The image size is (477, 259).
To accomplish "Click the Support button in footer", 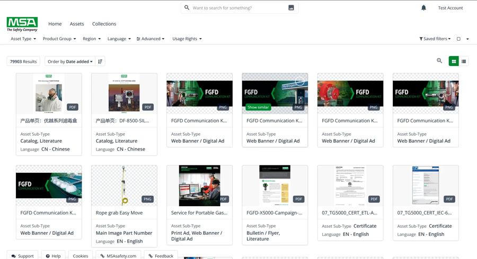I will point(22,256).
